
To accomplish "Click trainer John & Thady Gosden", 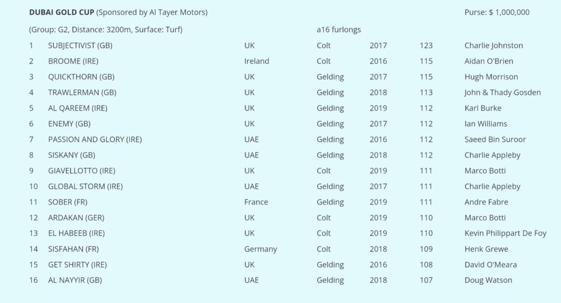I will [503, 92].
